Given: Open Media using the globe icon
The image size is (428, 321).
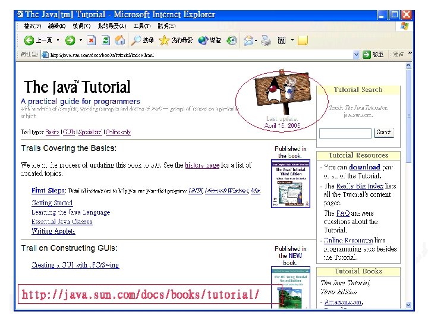Looking at the screenshot, I should point(203,40).
